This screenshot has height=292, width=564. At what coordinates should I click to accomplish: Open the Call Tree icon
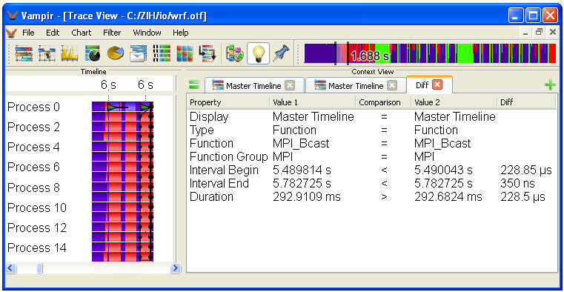pyautogui.click(x=208, y=53)
